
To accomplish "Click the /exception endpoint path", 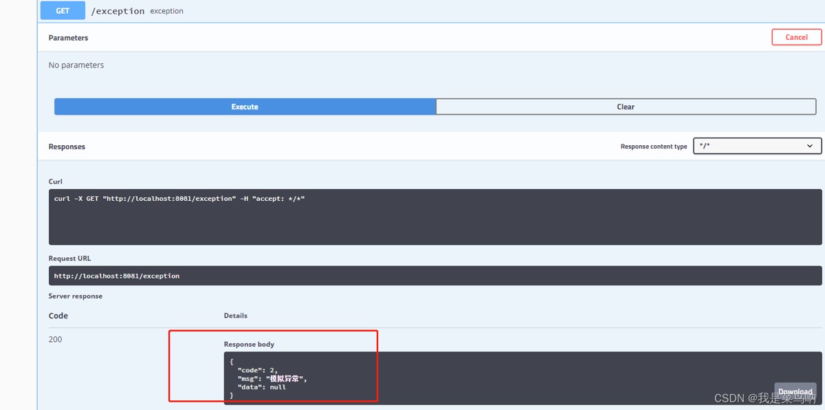I will tap(118, 11).
